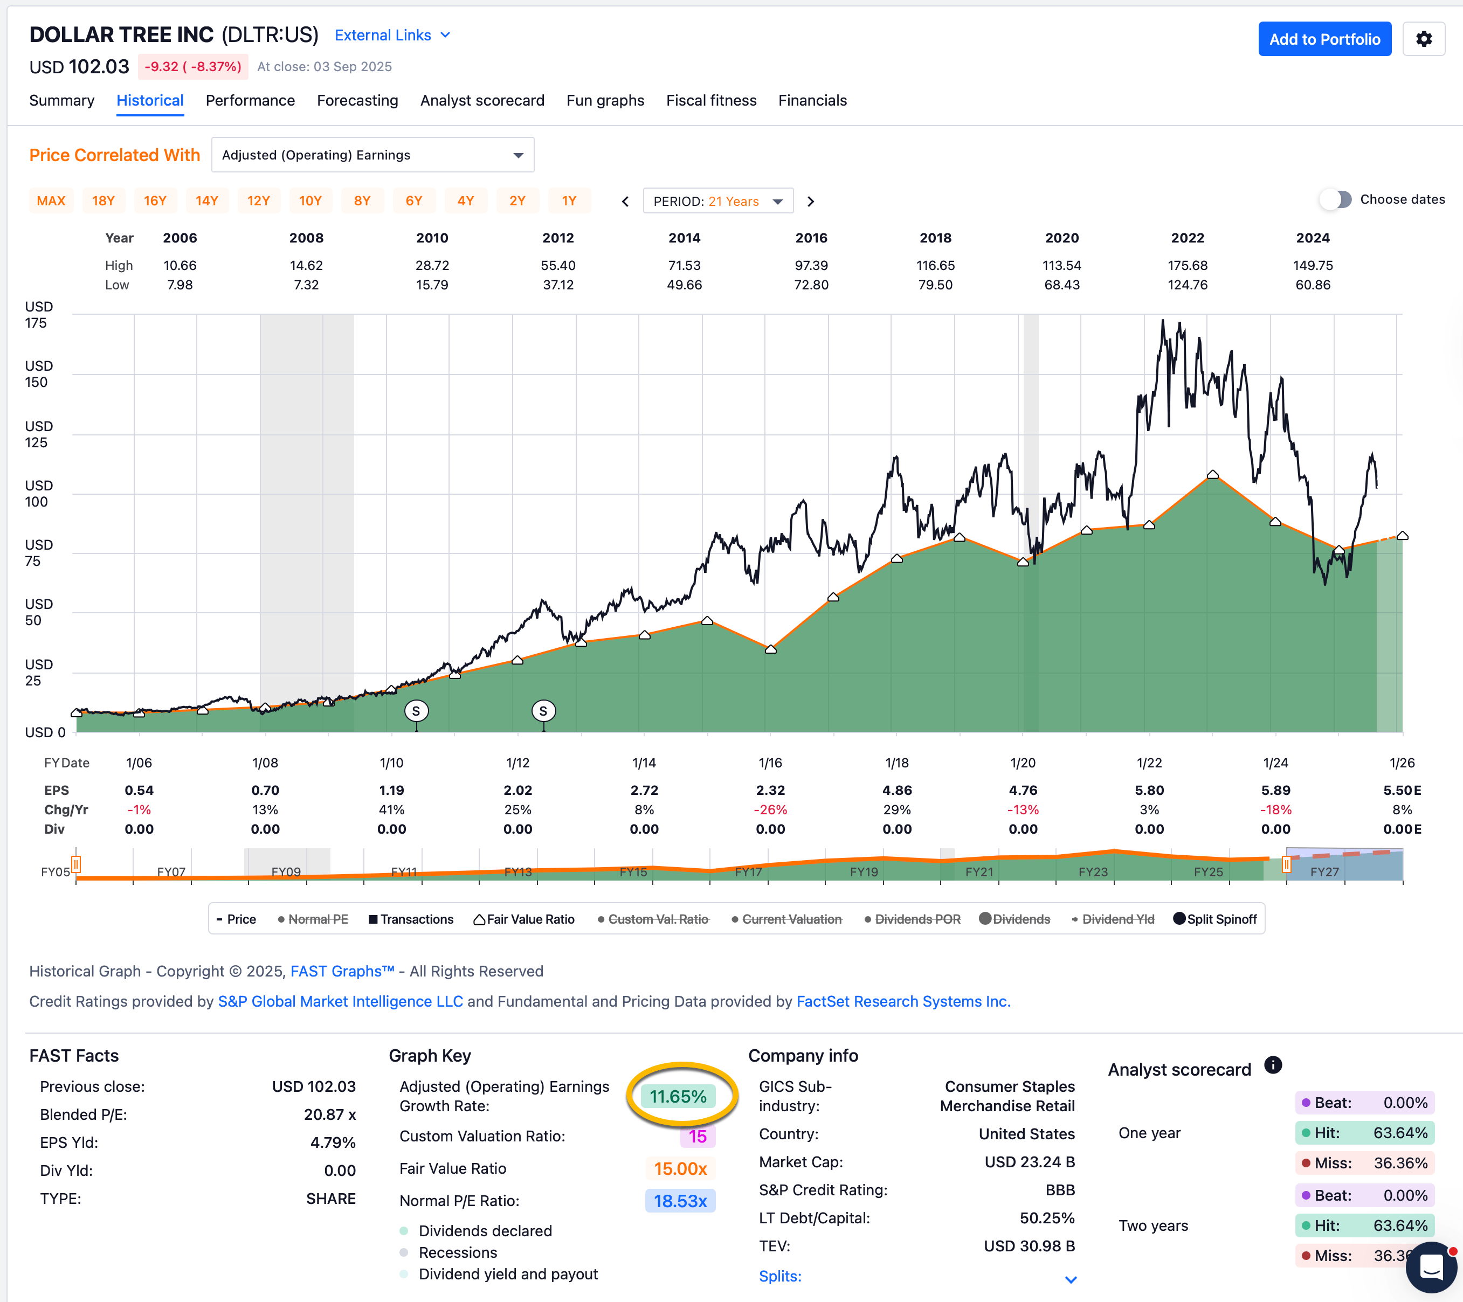Click the Analyst scorecard info icon
Viewport: 1463px width, 1302px height.
1274,1065
